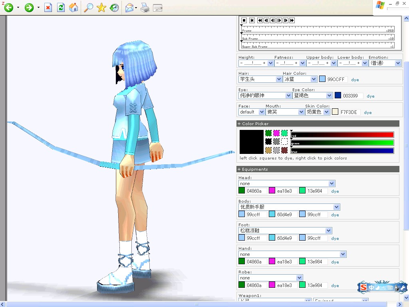Click the red channel slider bar

(342, 135)
